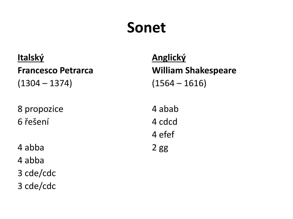Click the first "4 abba" line

31,147
